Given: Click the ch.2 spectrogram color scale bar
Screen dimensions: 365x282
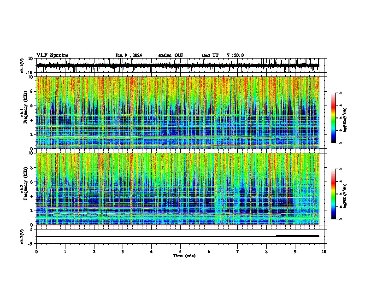Looking at the screenshot, I should (x=334, y=194).
